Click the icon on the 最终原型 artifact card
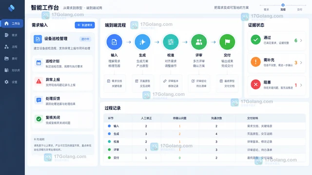 (221, 81)
